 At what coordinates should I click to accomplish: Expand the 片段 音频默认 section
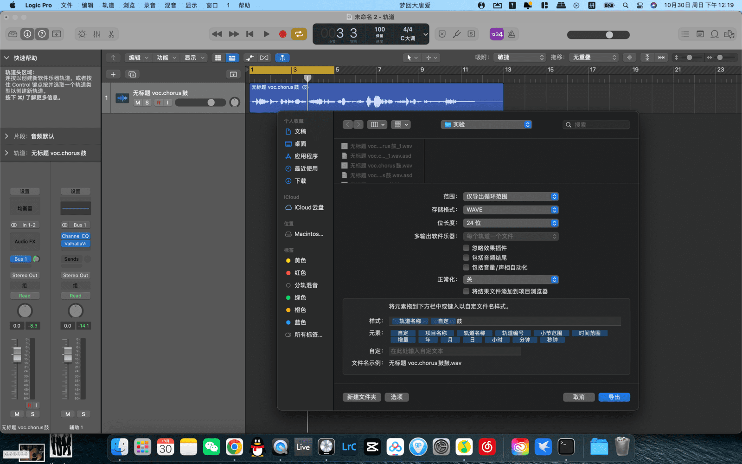point(7,136)
